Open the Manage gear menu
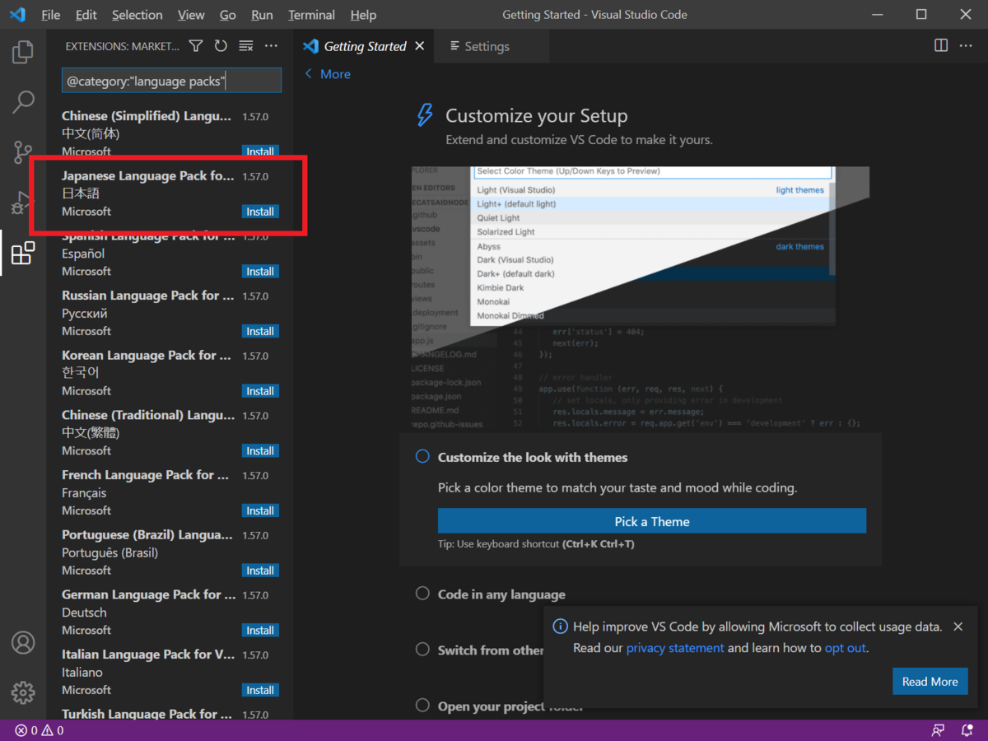The image size is (988, 741). tap(23, 692)
